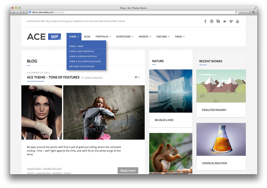Click the Limited time offer text

(76, 21)
